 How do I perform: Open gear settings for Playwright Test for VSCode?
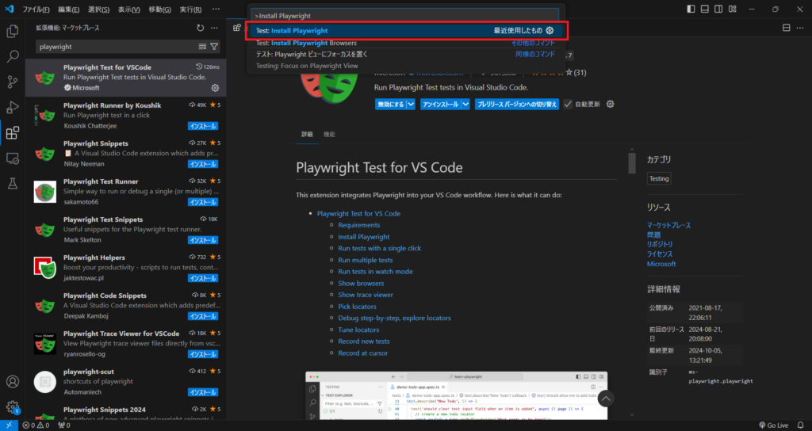(215, 88)
